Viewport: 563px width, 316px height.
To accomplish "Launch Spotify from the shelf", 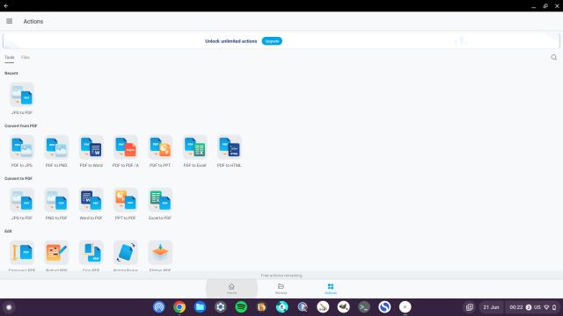I will coord(241,307).
